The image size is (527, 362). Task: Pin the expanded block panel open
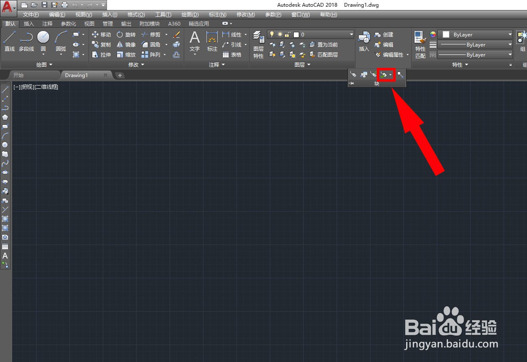coord(352,84)
